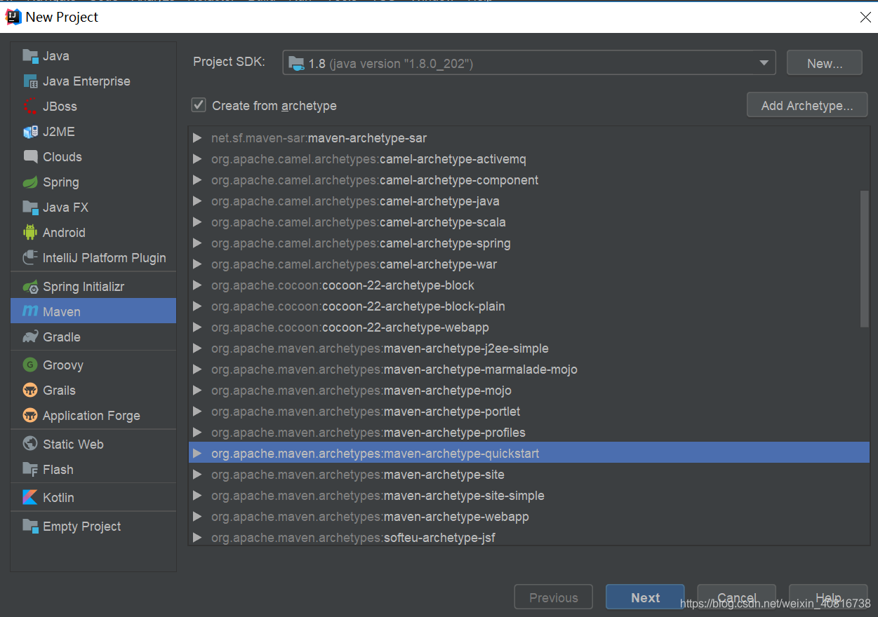Select Spring Initializr label

click(x=84, y=287)
